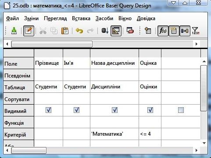The image size is (211, 158).
Task: Click the table pane horizontal scrollbar thumb
Action: (52, 44)
